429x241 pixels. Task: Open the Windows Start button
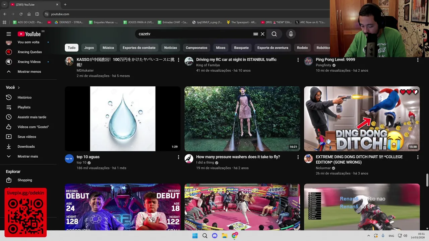[x=195, y=236]
